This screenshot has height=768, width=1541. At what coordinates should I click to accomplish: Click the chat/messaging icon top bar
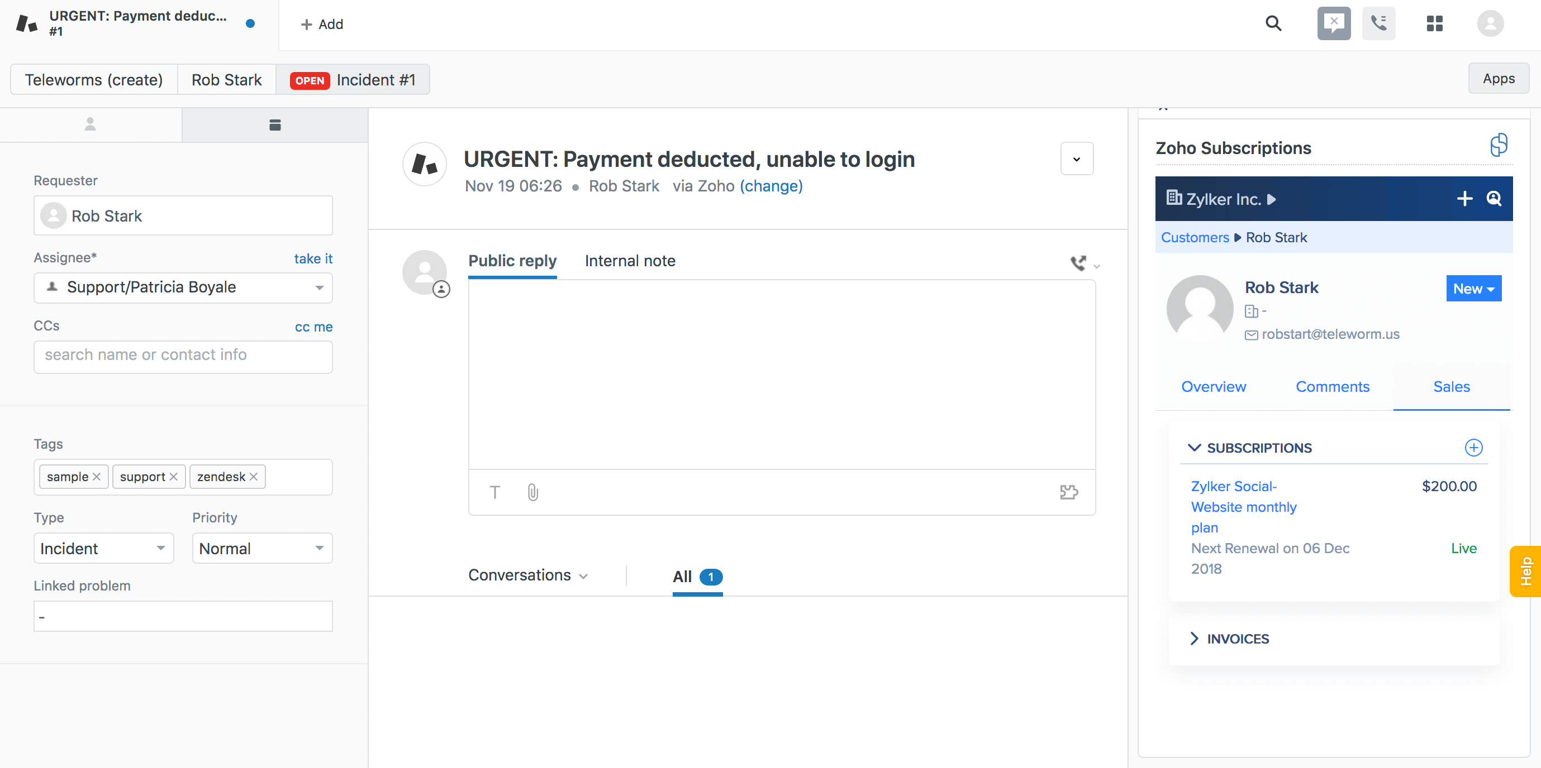point(1335,23)
